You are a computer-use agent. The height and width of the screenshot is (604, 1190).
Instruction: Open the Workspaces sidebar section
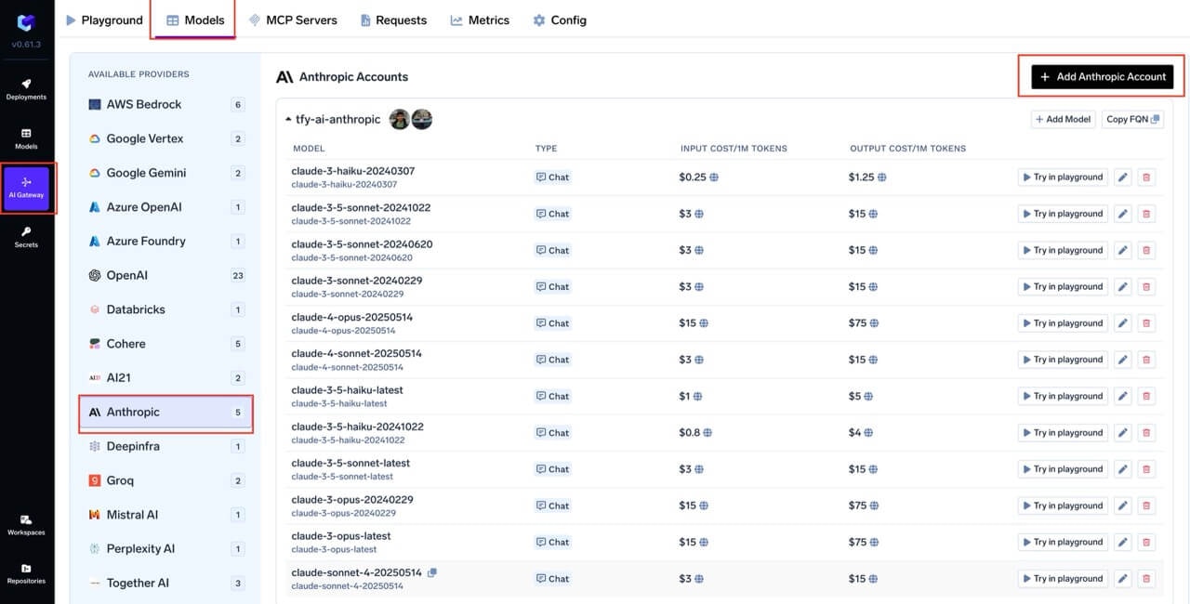26,525
